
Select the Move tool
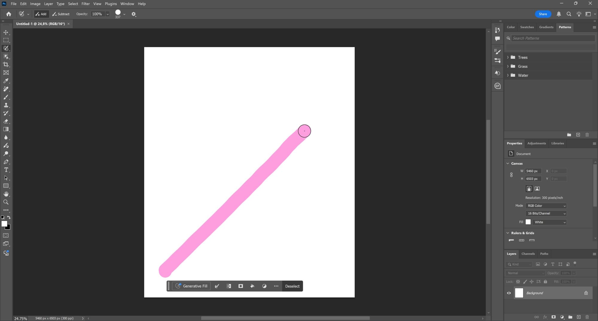(6, 32)
